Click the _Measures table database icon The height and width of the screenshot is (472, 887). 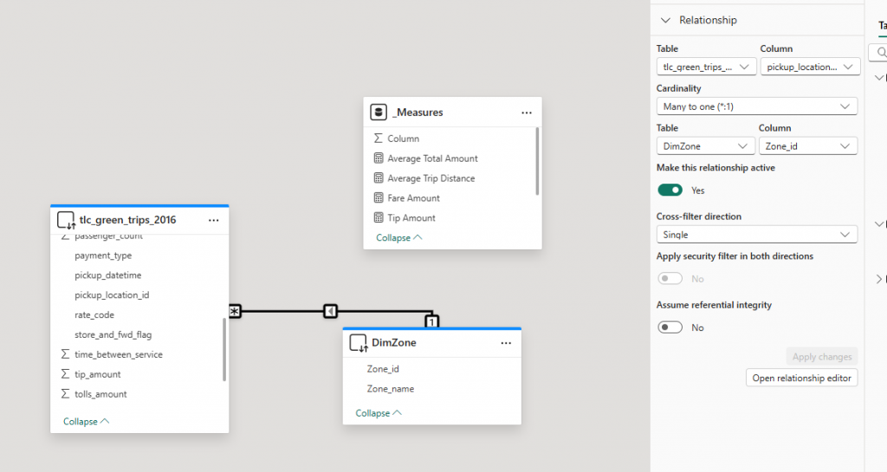[x=378, y=112]
